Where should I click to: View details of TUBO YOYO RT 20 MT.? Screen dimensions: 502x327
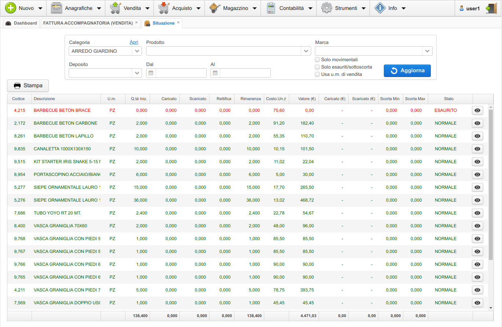[477, 213]
